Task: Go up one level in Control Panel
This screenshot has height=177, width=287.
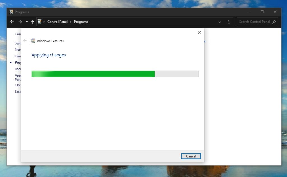Action: click(x=33, y=22)
